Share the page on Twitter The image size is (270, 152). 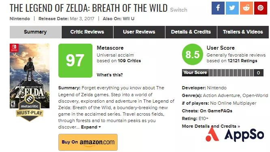232,8
